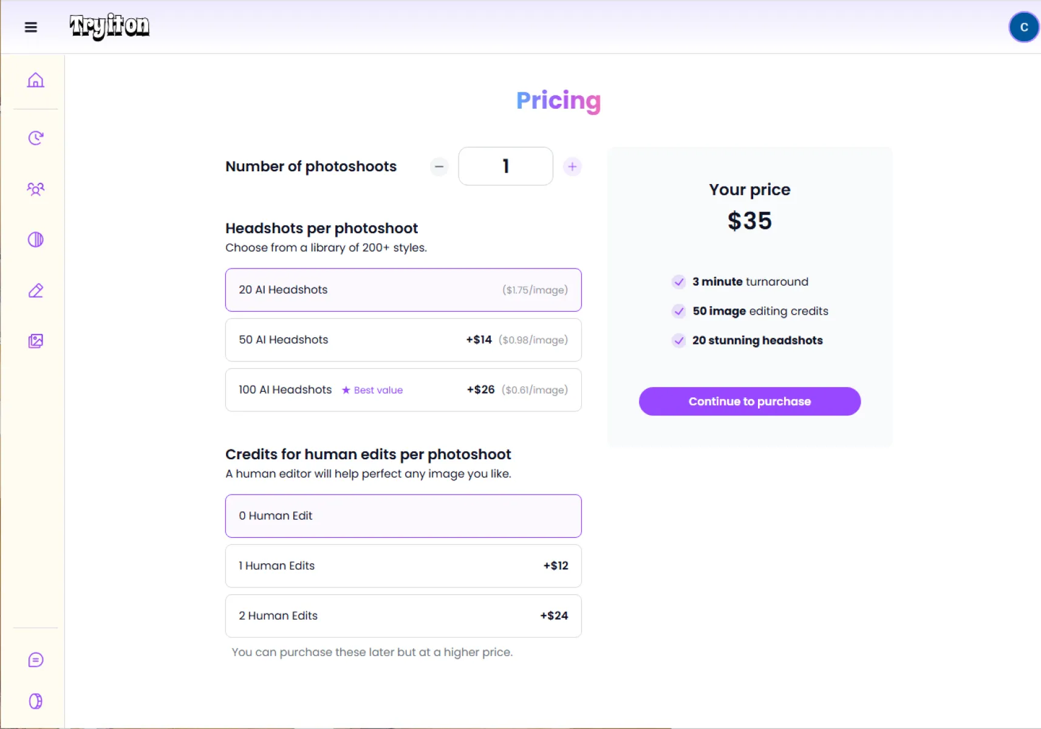The height and width of the screenshot is (729, 1041).
Task: Decrease number of photoshoots with minus button
Action: click(x=439, y=166)
